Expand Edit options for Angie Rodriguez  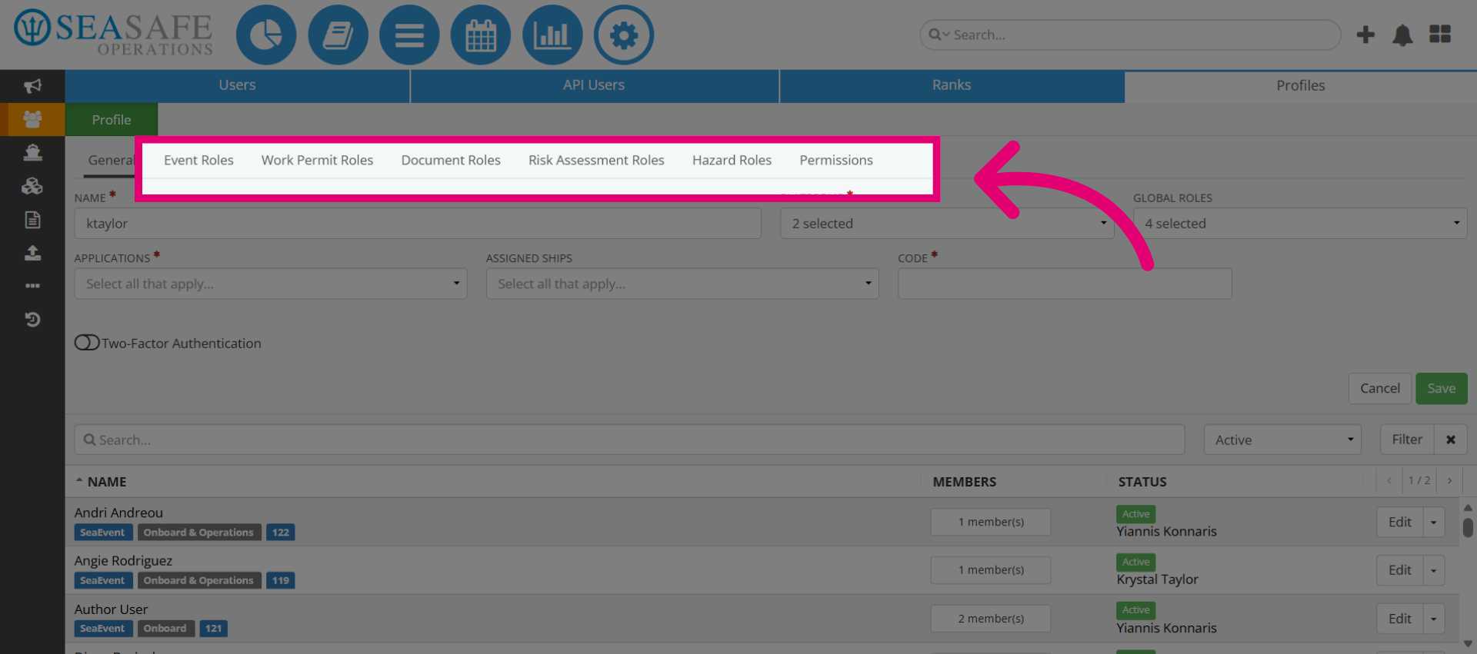point(1434,570)
